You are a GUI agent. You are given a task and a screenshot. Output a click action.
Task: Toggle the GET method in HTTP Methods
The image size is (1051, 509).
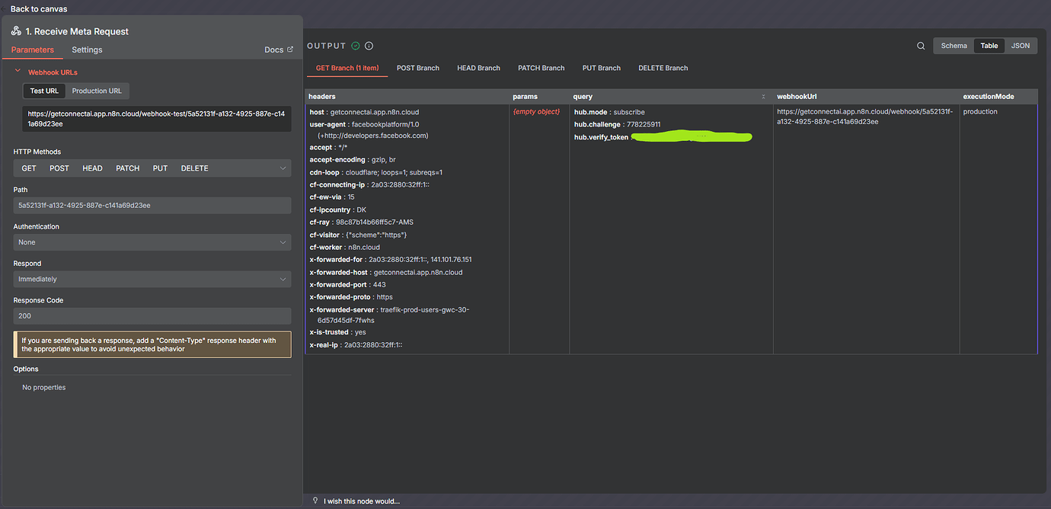coord(28,168)
